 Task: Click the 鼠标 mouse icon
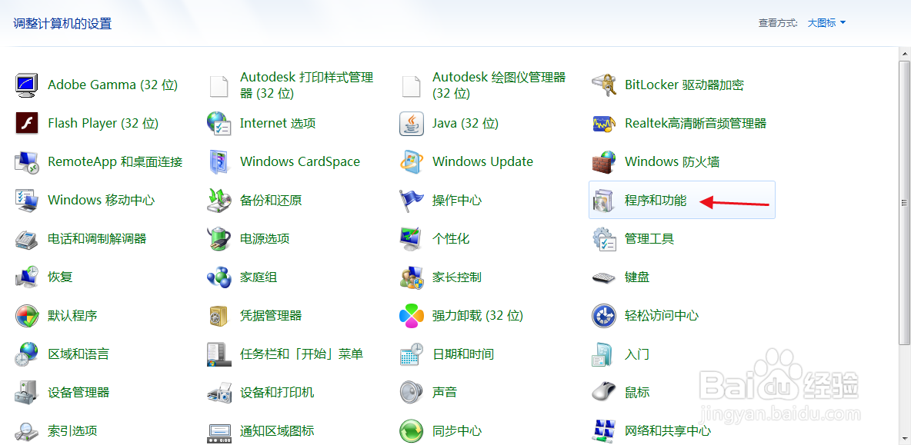point(604,392)
